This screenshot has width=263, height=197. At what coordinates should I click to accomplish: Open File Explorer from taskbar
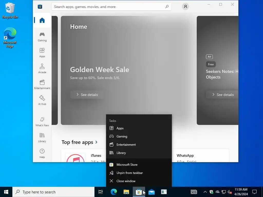coord(126,192)
